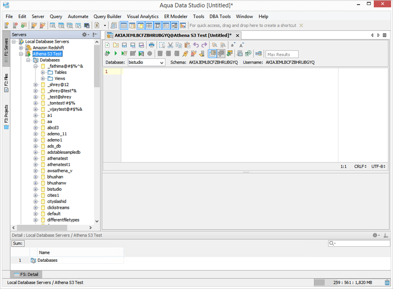This screenshot has width=393, height=289.
Task: Open the ER Modeler menu
Action: tap(176, 17)
